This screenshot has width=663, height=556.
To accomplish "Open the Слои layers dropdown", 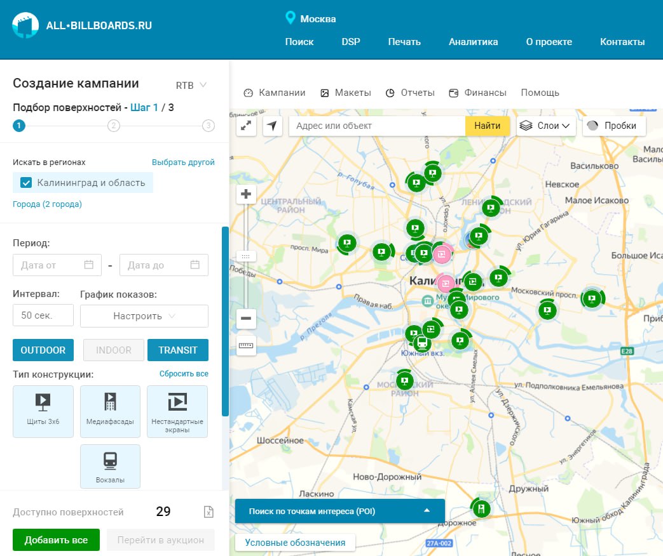I will 546,126.
